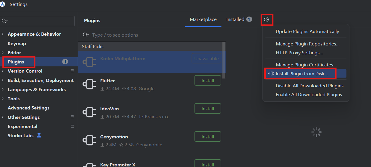
Task: Select Plugins in settings tree
Action: [x=39, y=62]
